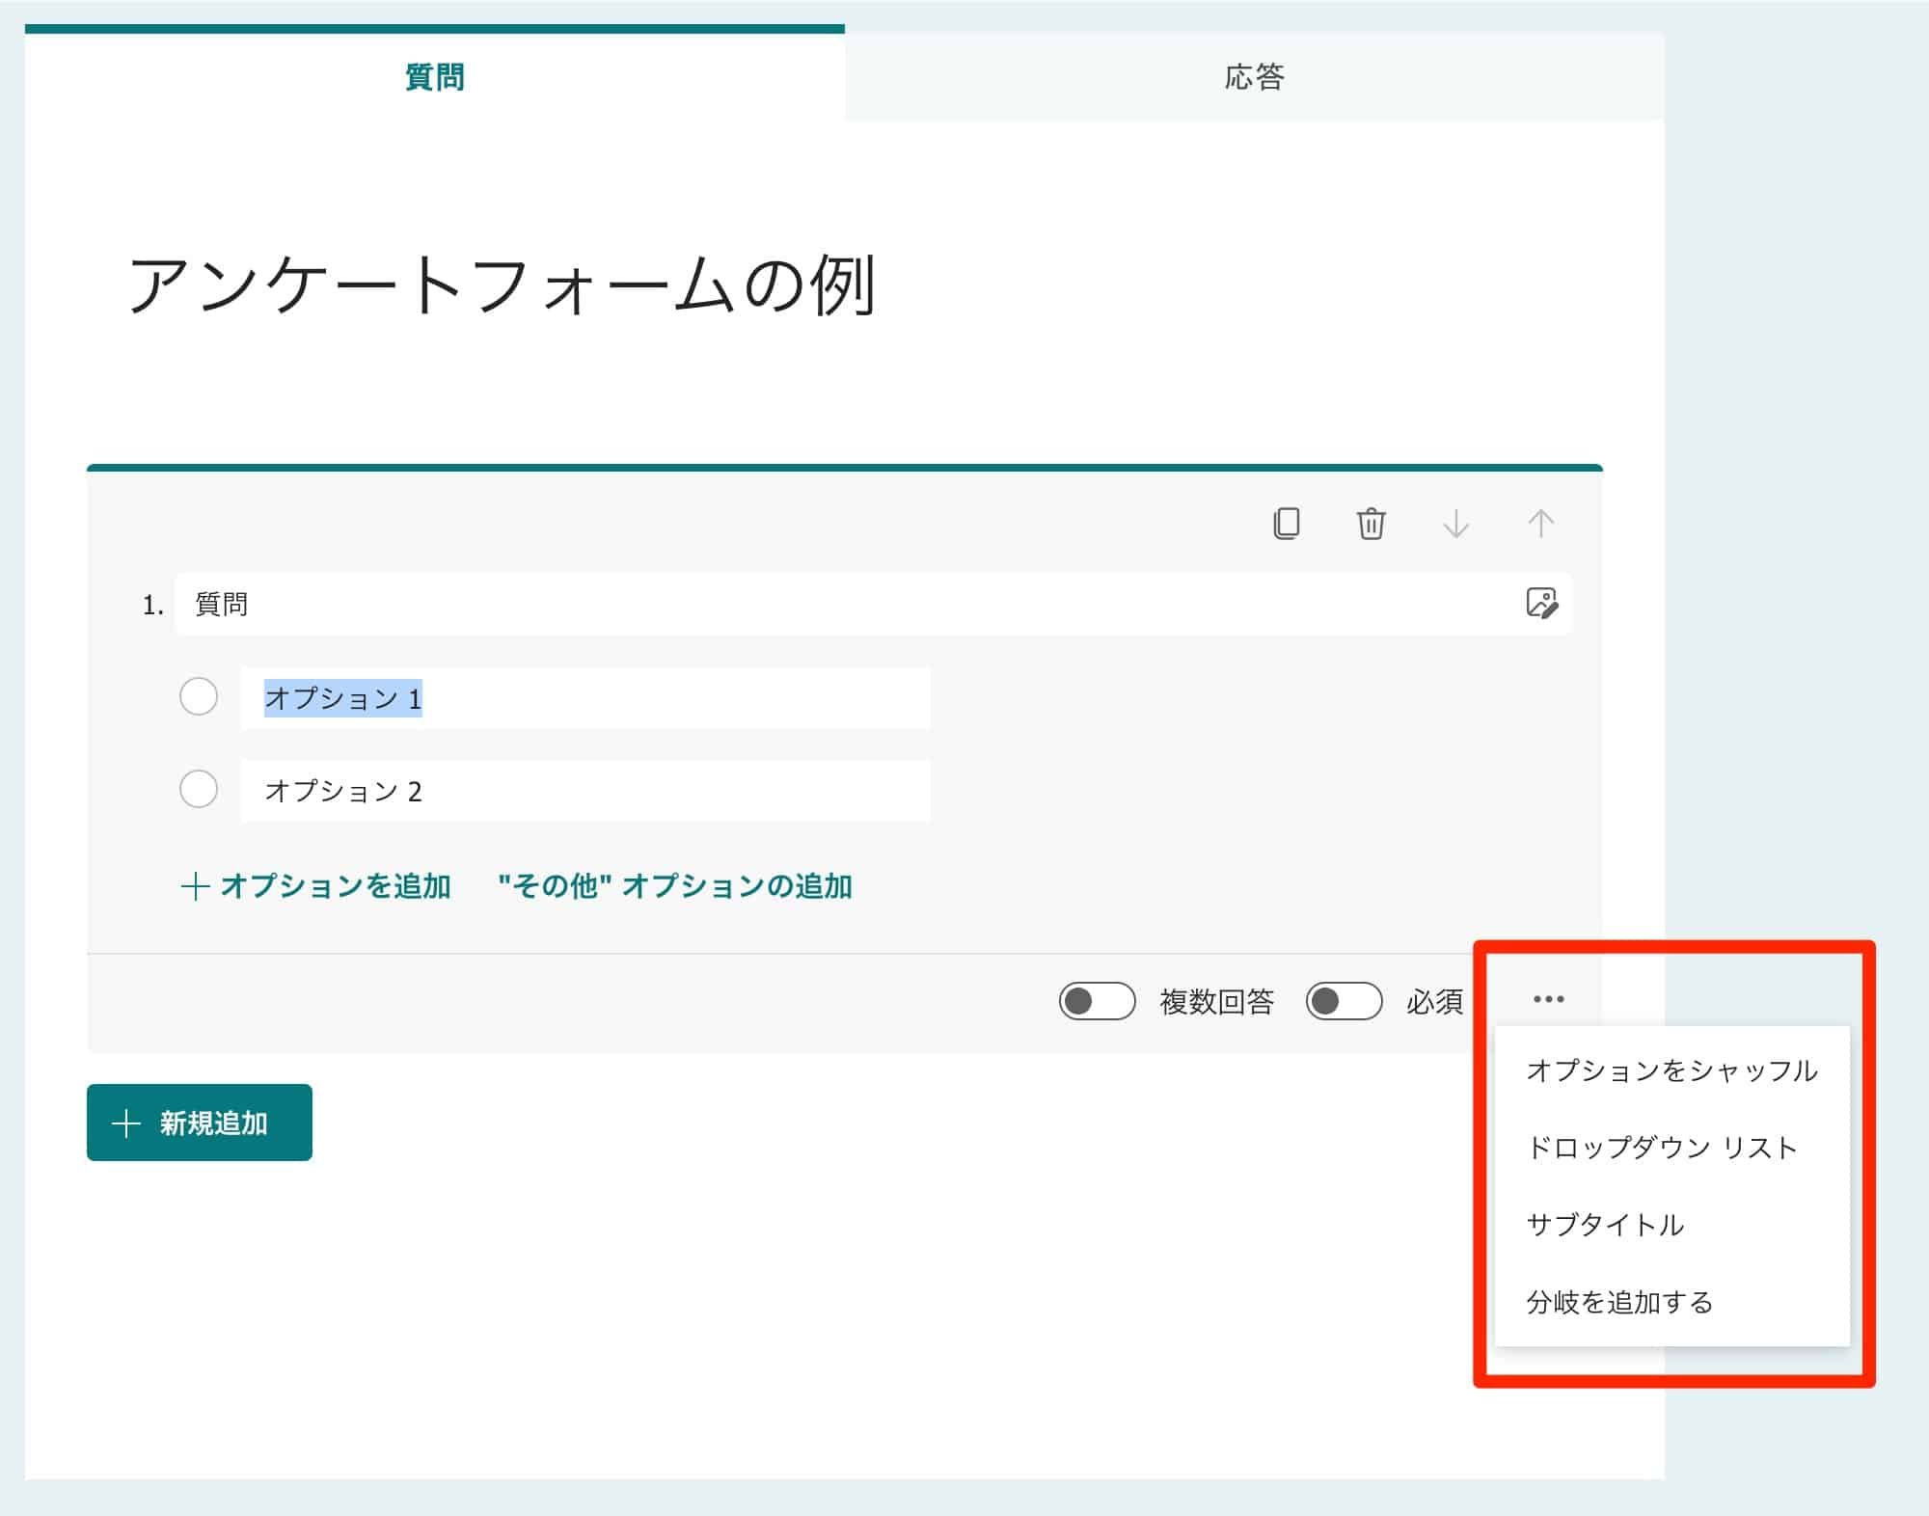Open the question's more options (...) menu
This screenshot has width=1929, height=1516.
(1549, 999)
